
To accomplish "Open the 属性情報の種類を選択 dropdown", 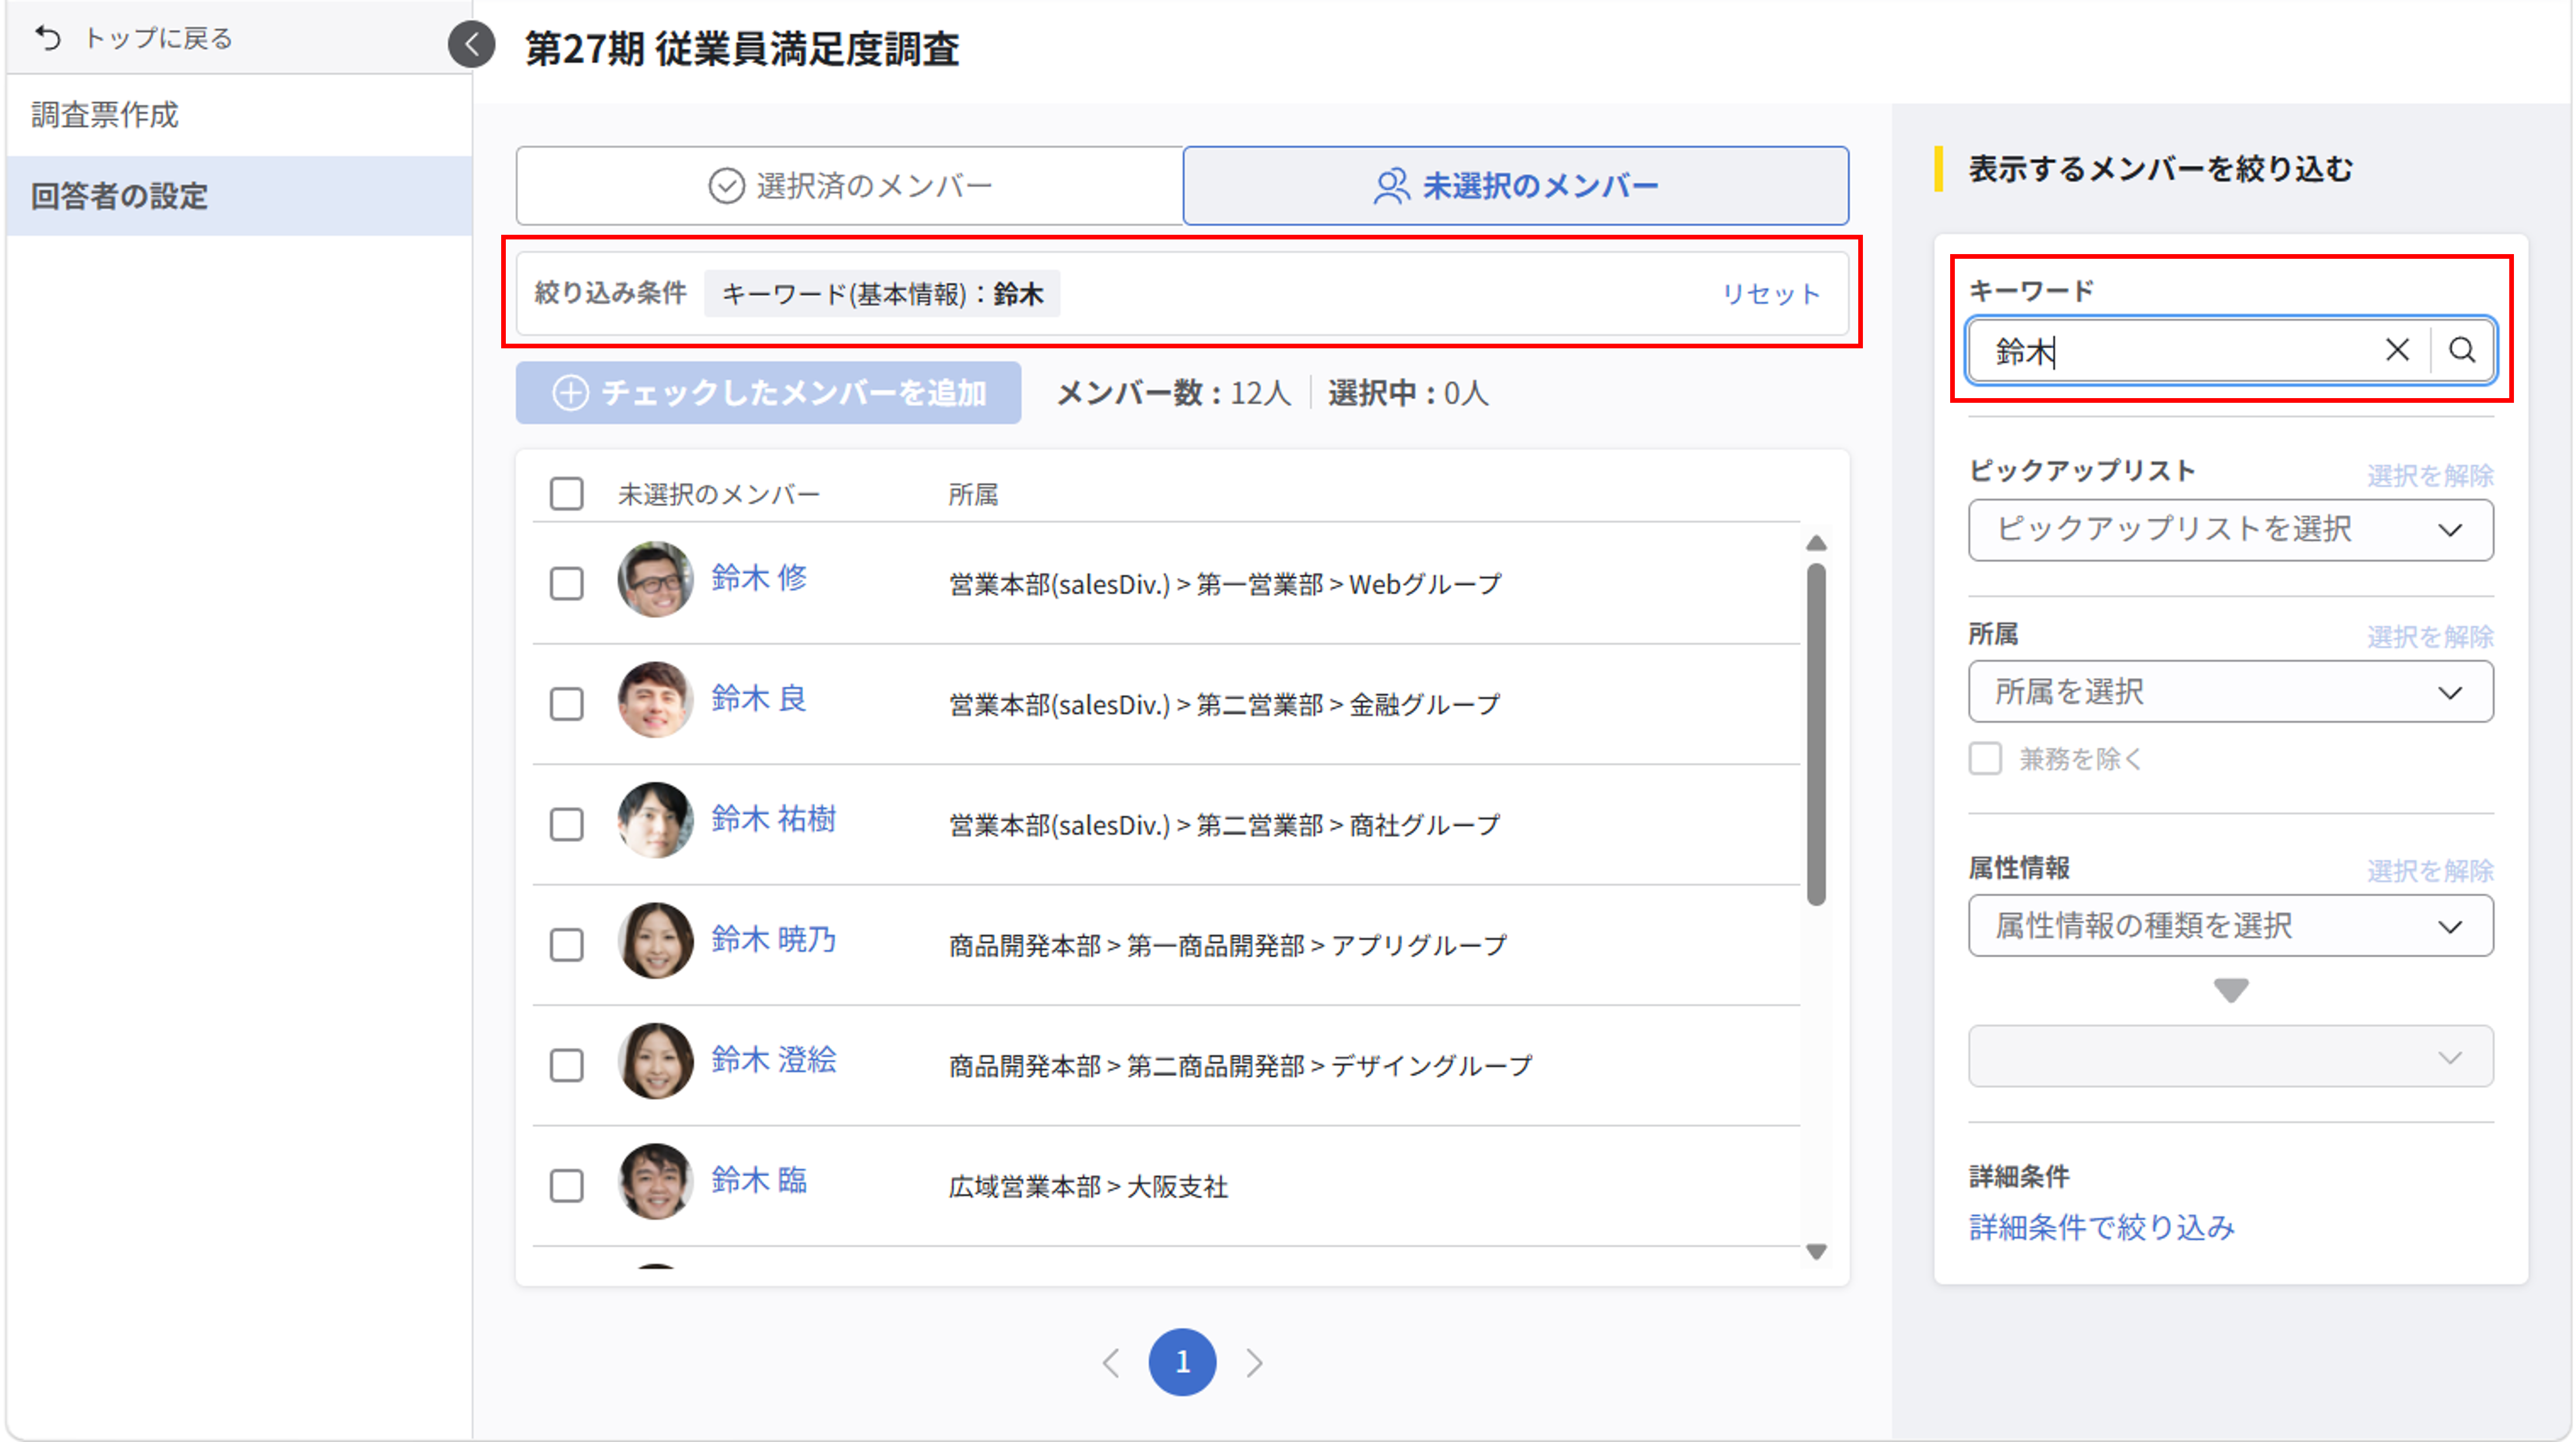I will tap(2230, 926).
